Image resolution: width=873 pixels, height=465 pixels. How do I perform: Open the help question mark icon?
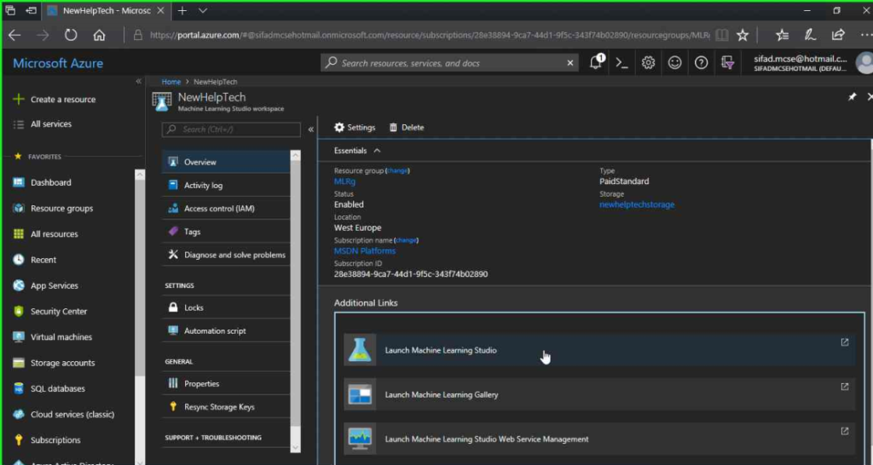701,63
